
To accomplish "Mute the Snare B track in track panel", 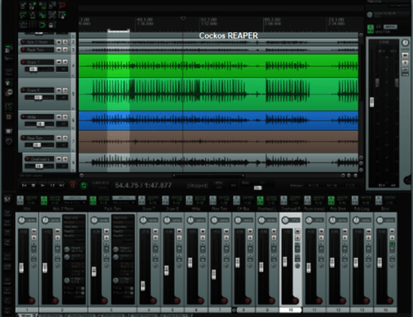I will 59,90.
